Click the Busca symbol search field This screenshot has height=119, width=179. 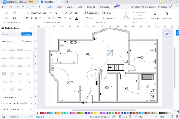[x=11, y=34]
